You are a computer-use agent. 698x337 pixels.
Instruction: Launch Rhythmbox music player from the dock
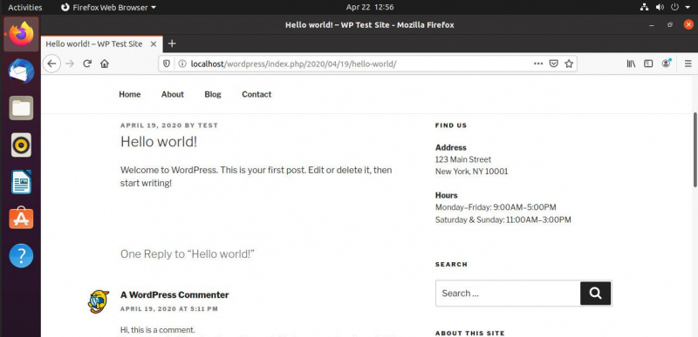click(21, 145)
